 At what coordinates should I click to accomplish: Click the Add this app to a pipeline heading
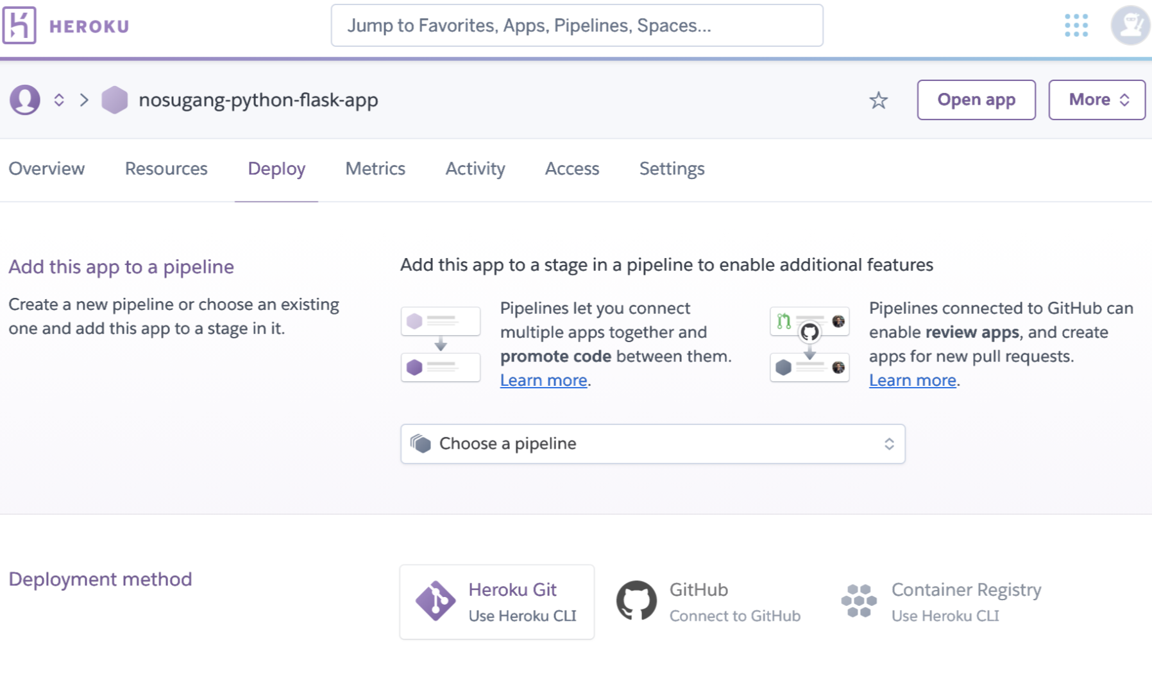point(121,266)
